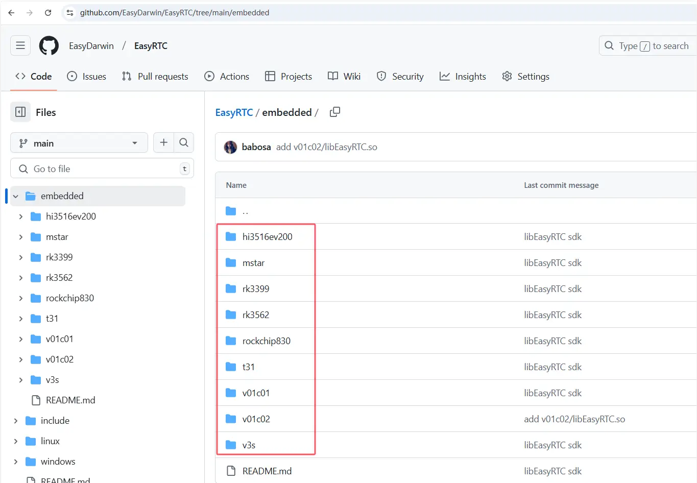Expand rk3399 folder in file tree
Image resolution: width=697 pixels, height=483 pixels.
coord(20,257)
